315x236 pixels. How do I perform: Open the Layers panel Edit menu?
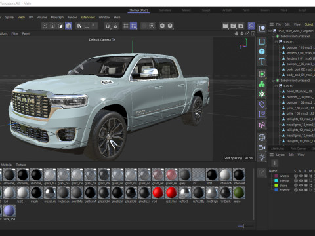(291, 155)
